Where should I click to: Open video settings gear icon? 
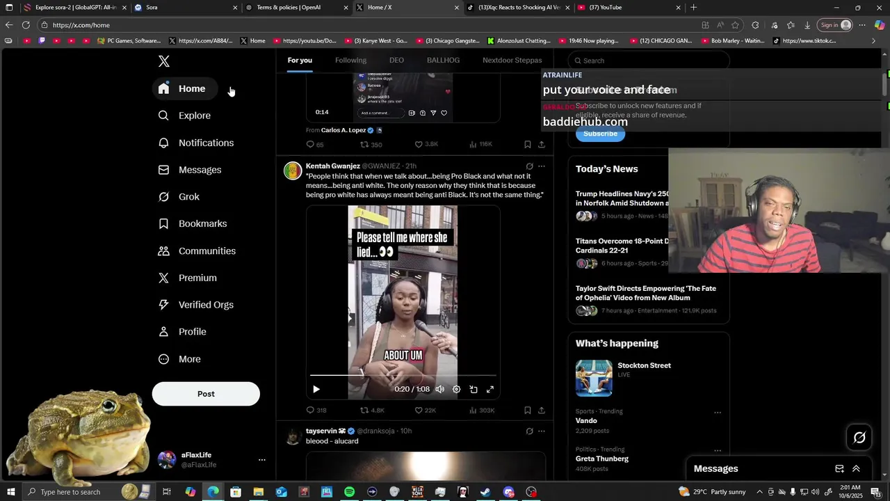tap(456, 390)
